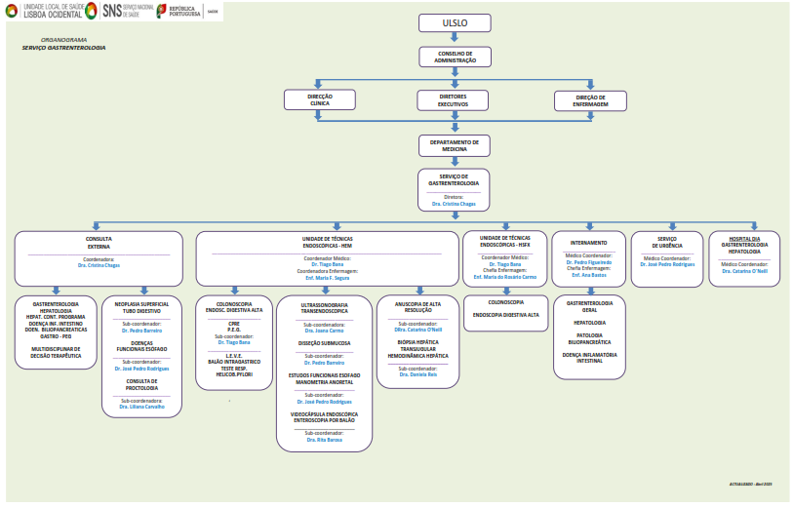Click the Direção de Enfermagem box
Screen dimensions: 794x507
point(589,100)
